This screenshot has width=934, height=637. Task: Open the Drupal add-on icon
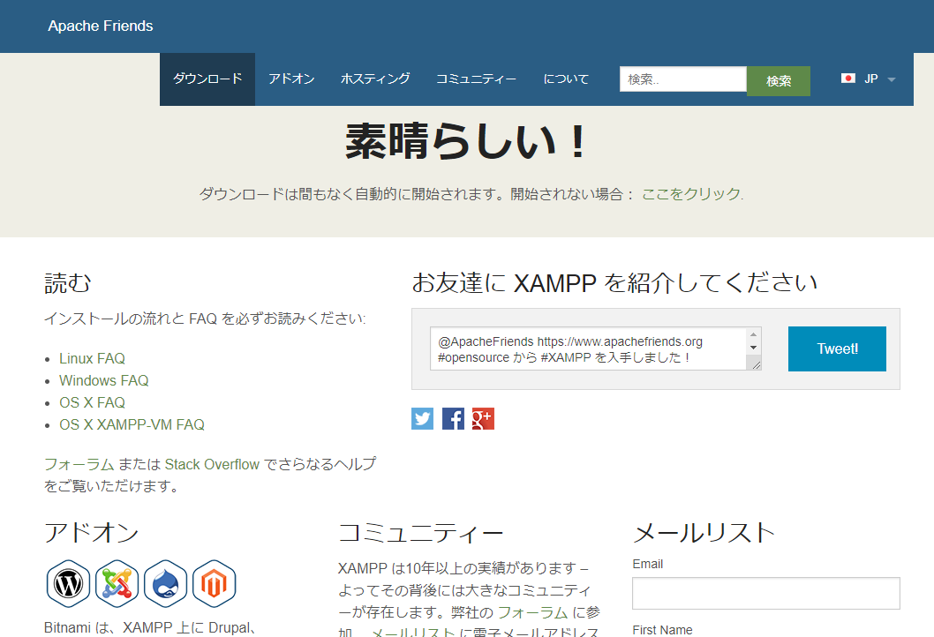pyautogui.click(x=166, y=583)
